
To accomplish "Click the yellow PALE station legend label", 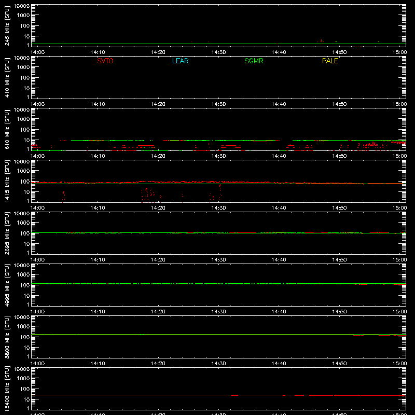I will pos(330,61).
